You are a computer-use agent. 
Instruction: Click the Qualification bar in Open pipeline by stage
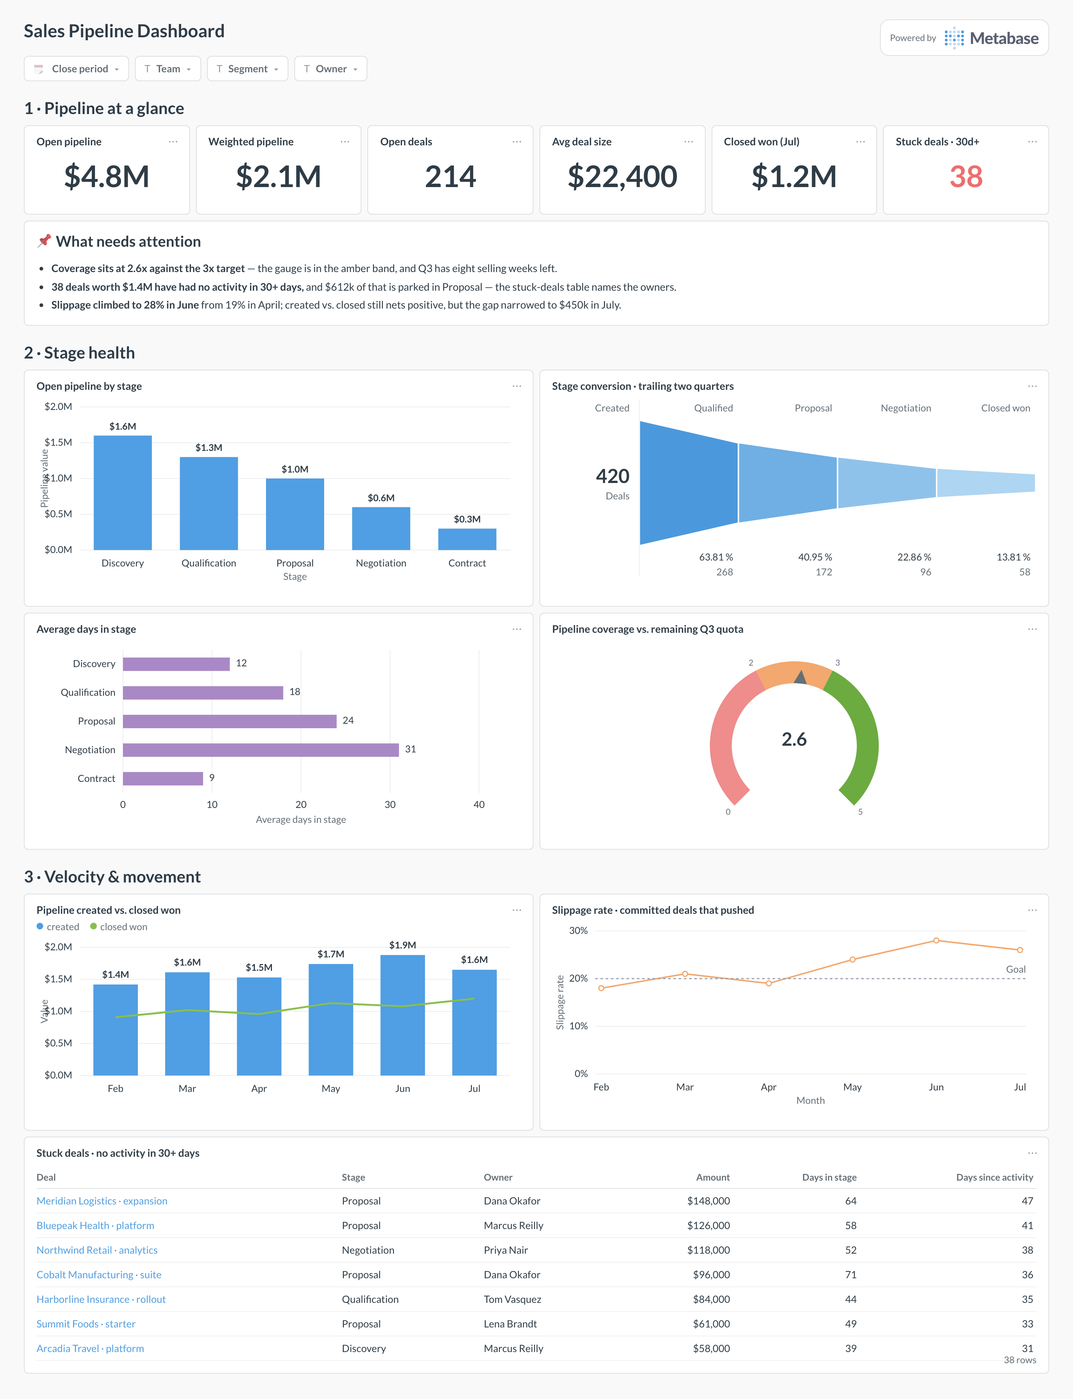(x=209, y=503)
